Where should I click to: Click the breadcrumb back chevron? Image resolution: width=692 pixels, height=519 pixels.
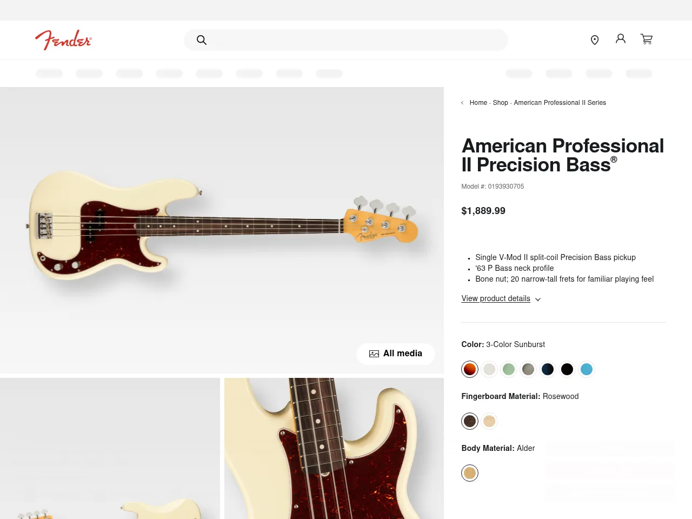[463, 103]
